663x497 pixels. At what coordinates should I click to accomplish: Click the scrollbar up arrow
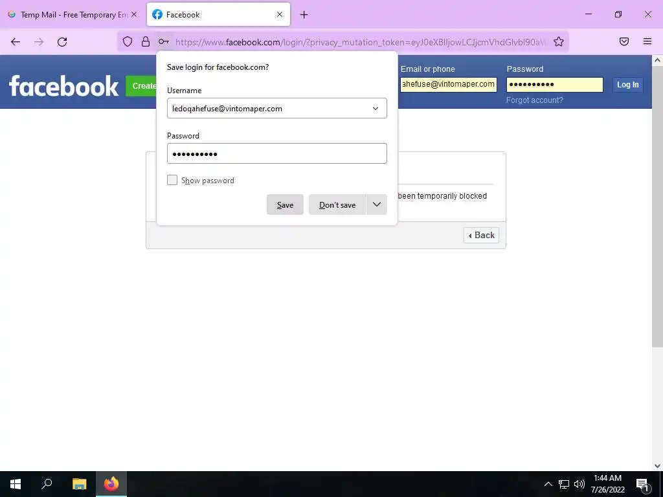657,60
